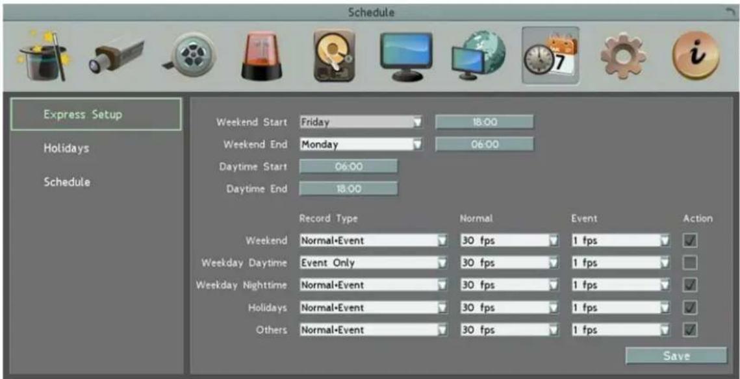Open Holidays Event fps dropdown

pos(621,308)
